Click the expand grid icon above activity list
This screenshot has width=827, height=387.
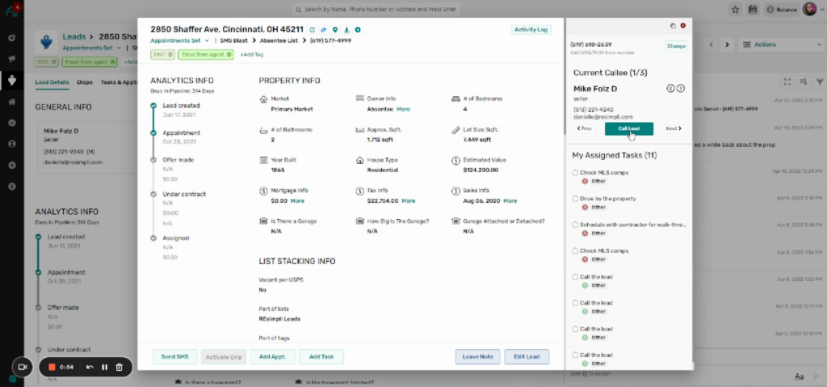click(x=787, y=82)
